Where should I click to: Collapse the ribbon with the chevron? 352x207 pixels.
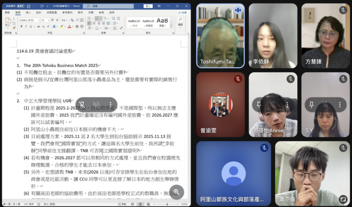(188, 33)
